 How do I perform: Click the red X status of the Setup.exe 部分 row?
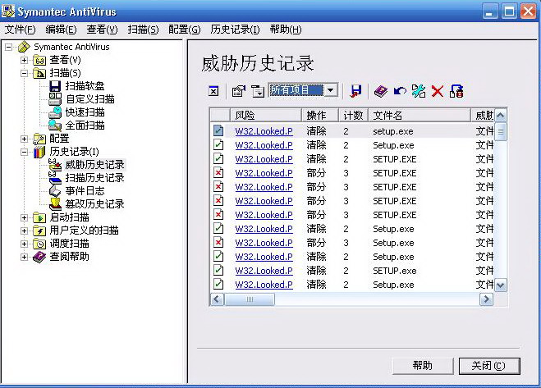click(218, 243)
